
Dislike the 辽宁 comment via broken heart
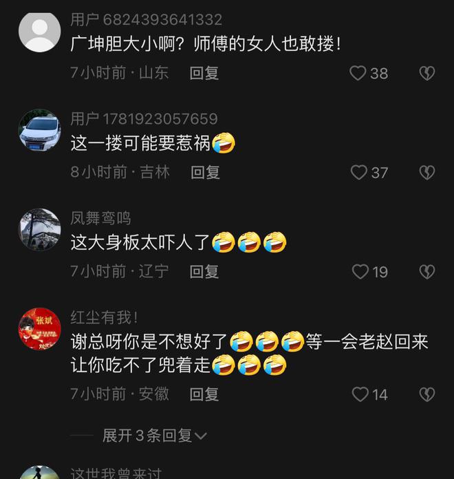tap(426, 272)
